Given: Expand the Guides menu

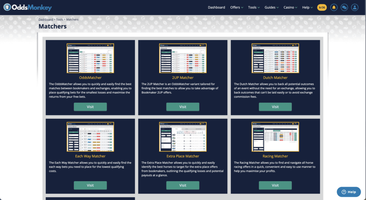Looking at the screenshot, I should point(272,7).
